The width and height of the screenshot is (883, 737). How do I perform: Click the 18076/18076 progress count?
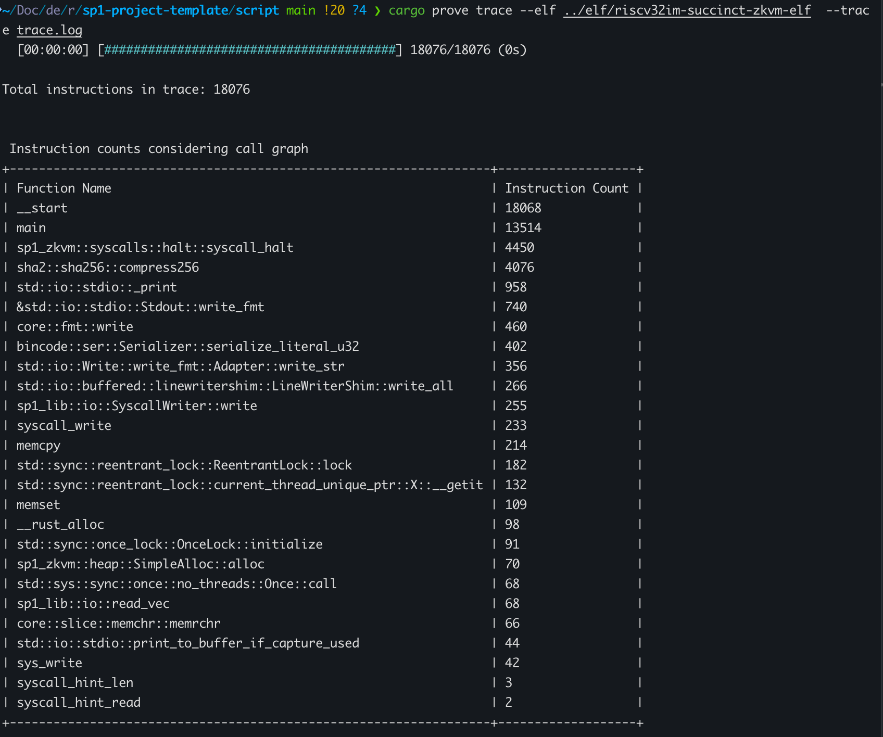(450, 50)
